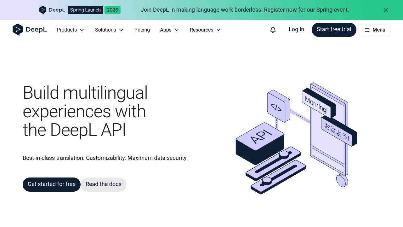Click the Spring Launch badge

pos(85,10)
